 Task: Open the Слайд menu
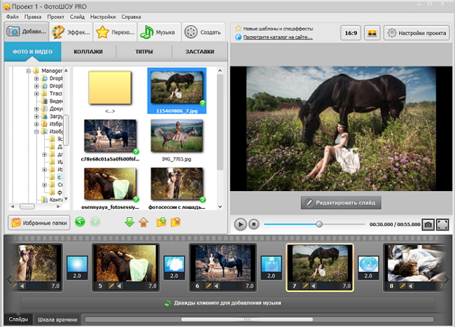pyautogui.click(x=78, y=15)
